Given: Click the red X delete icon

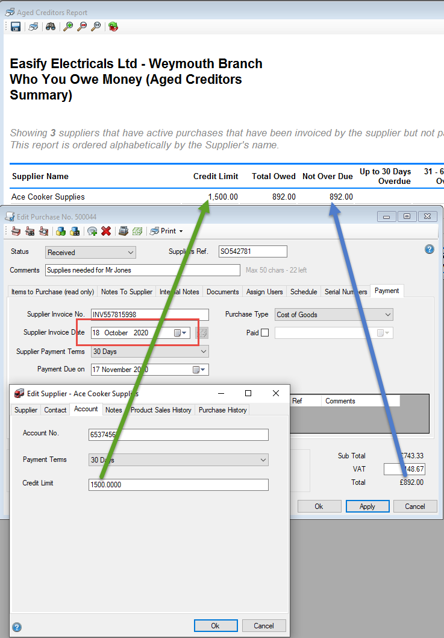Looking at the screenshot, I should (106, 231).
